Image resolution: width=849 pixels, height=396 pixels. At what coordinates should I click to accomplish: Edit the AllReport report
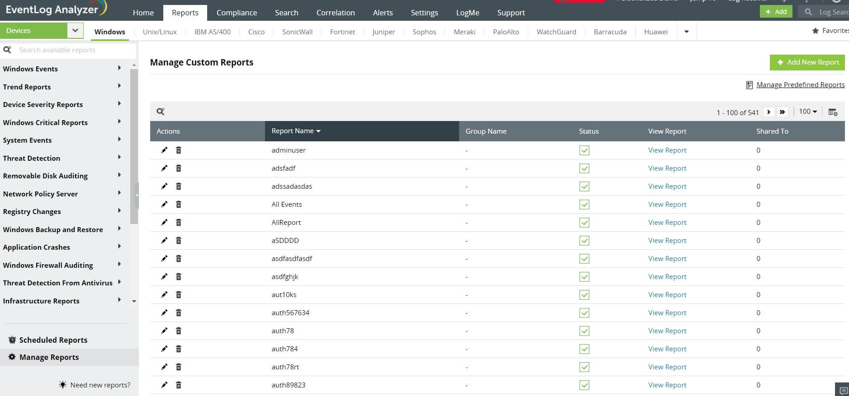pos(164,222)
